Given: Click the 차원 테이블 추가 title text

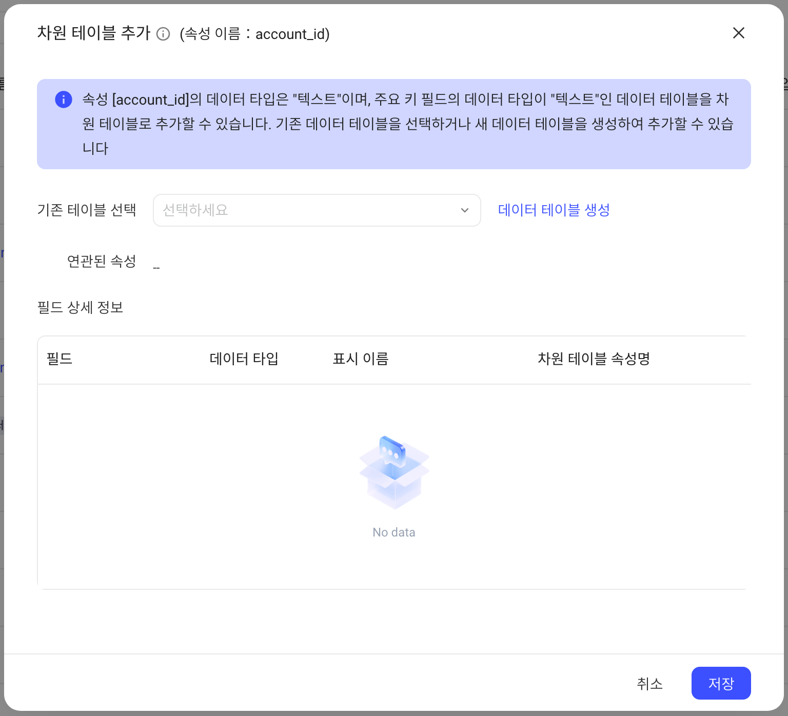Looking at the screenshot, I should [x=94, y=33].
